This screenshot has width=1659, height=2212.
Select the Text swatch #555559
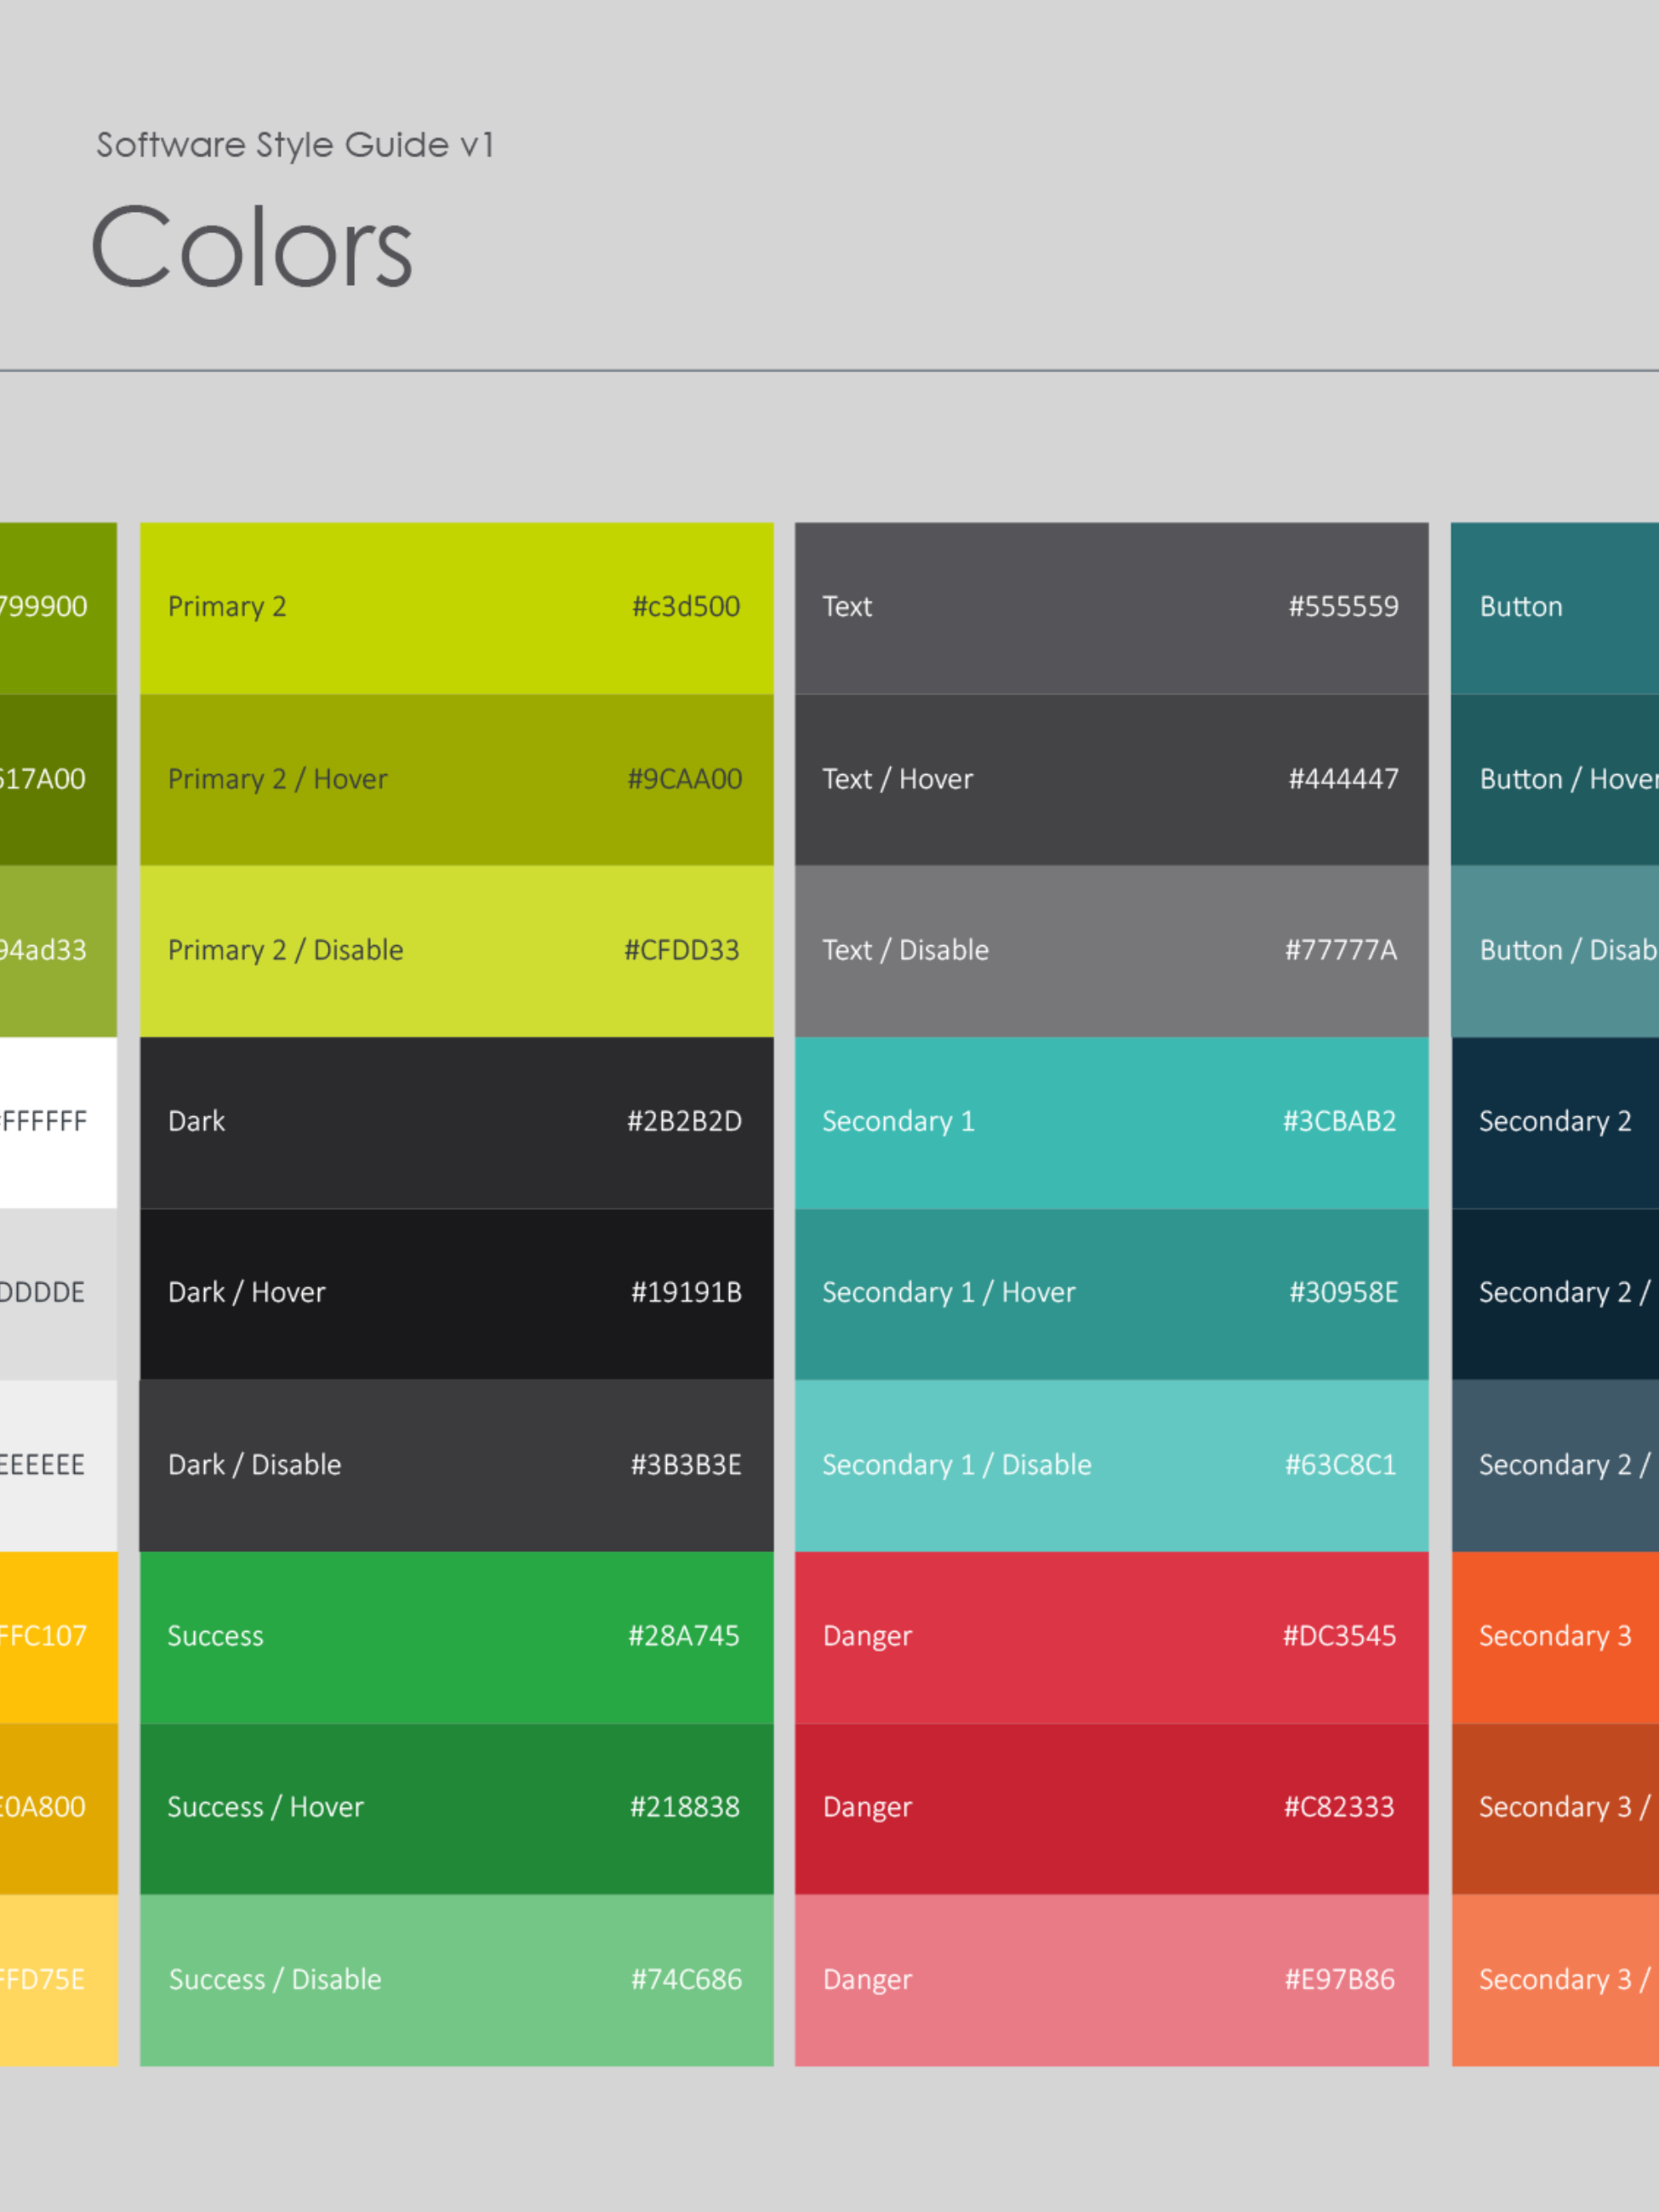tap(1111, 608)
